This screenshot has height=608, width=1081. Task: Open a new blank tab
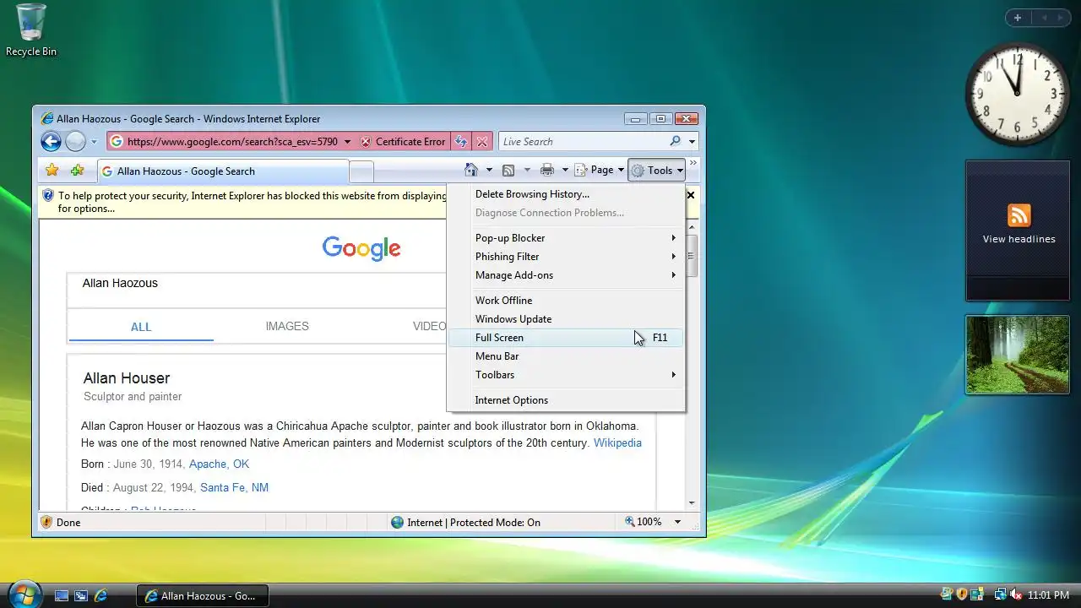(x=361, y=171)
